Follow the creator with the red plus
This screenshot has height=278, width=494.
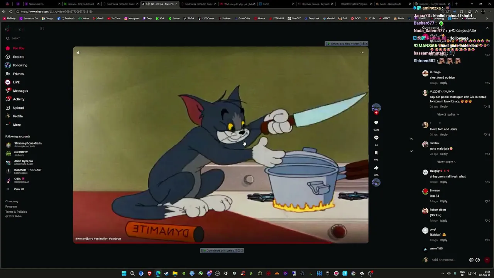(376, 113)
